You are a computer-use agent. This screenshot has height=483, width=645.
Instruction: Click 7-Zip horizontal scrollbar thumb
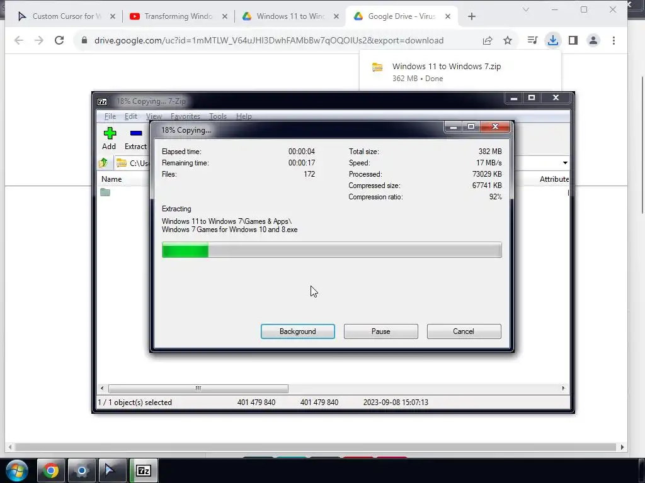point(198,388)
